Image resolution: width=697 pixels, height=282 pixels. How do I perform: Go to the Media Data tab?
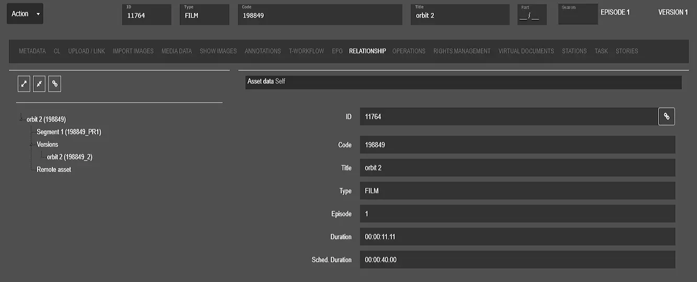click(x=176, y=51)
